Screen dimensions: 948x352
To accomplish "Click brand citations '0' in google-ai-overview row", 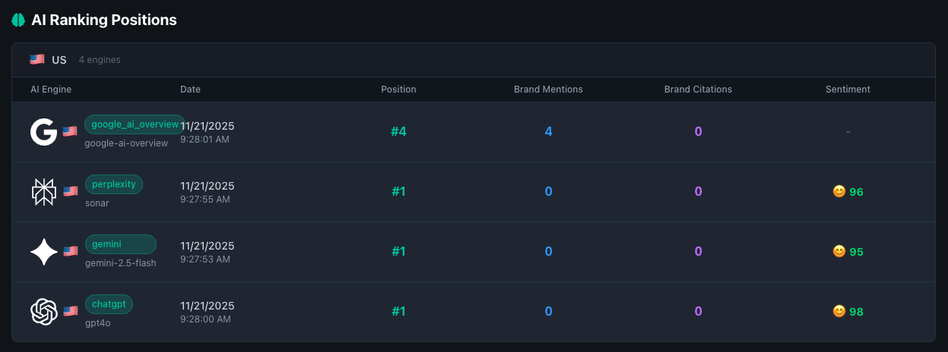I will [x=698, y=132].
